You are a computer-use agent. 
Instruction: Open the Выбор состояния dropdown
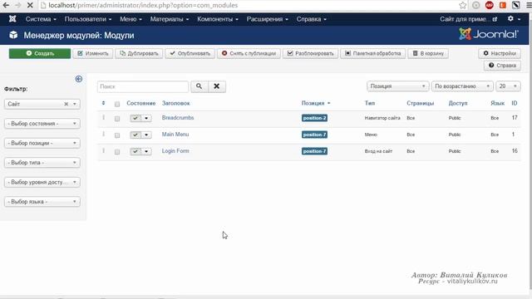click(x=42, y=124)
